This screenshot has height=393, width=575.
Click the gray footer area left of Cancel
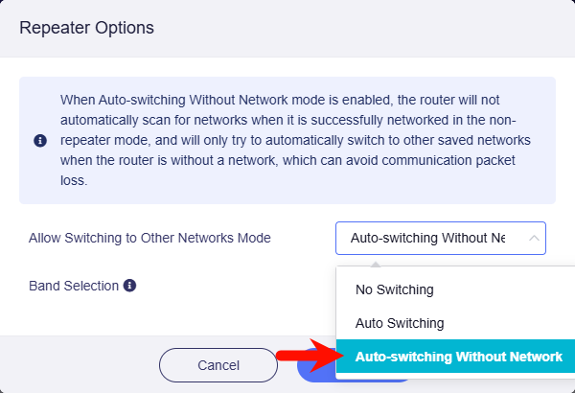coord(80,365)
